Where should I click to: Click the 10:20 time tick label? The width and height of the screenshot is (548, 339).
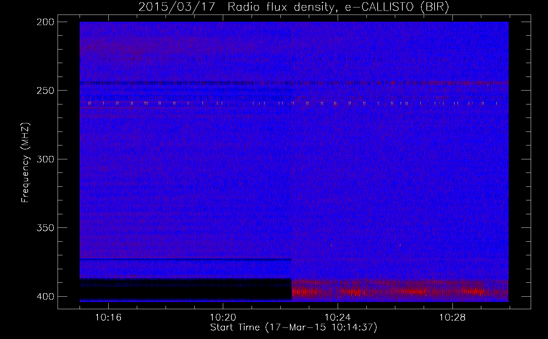(223, 318)
